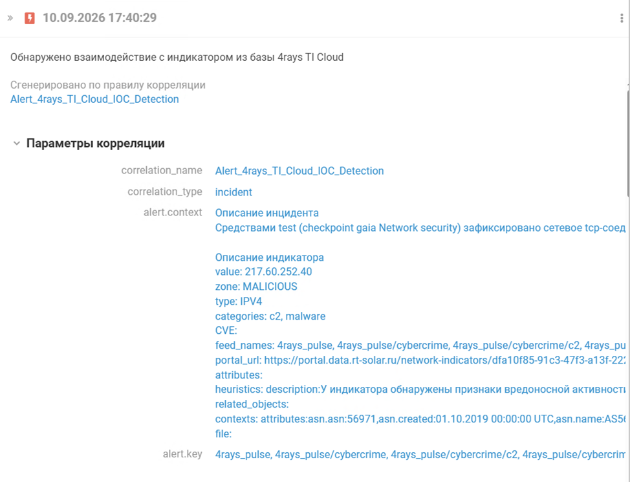
Task: Click the Описание инцидента heading
Action: pos(266,213)
